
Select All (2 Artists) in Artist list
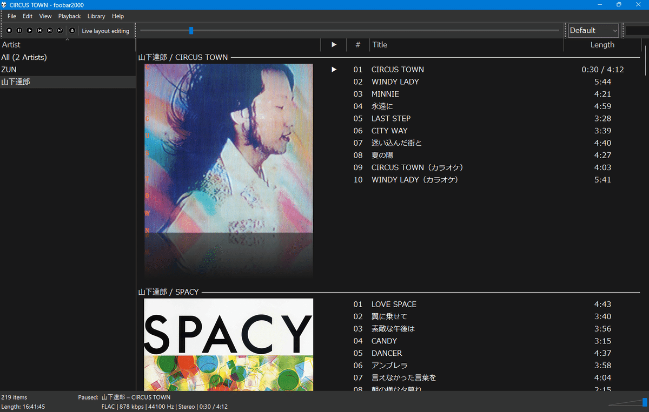pos(68,57)
